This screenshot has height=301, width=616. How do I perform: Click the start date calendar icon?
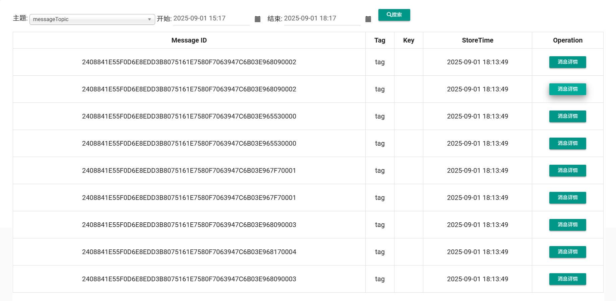[257, 19]
